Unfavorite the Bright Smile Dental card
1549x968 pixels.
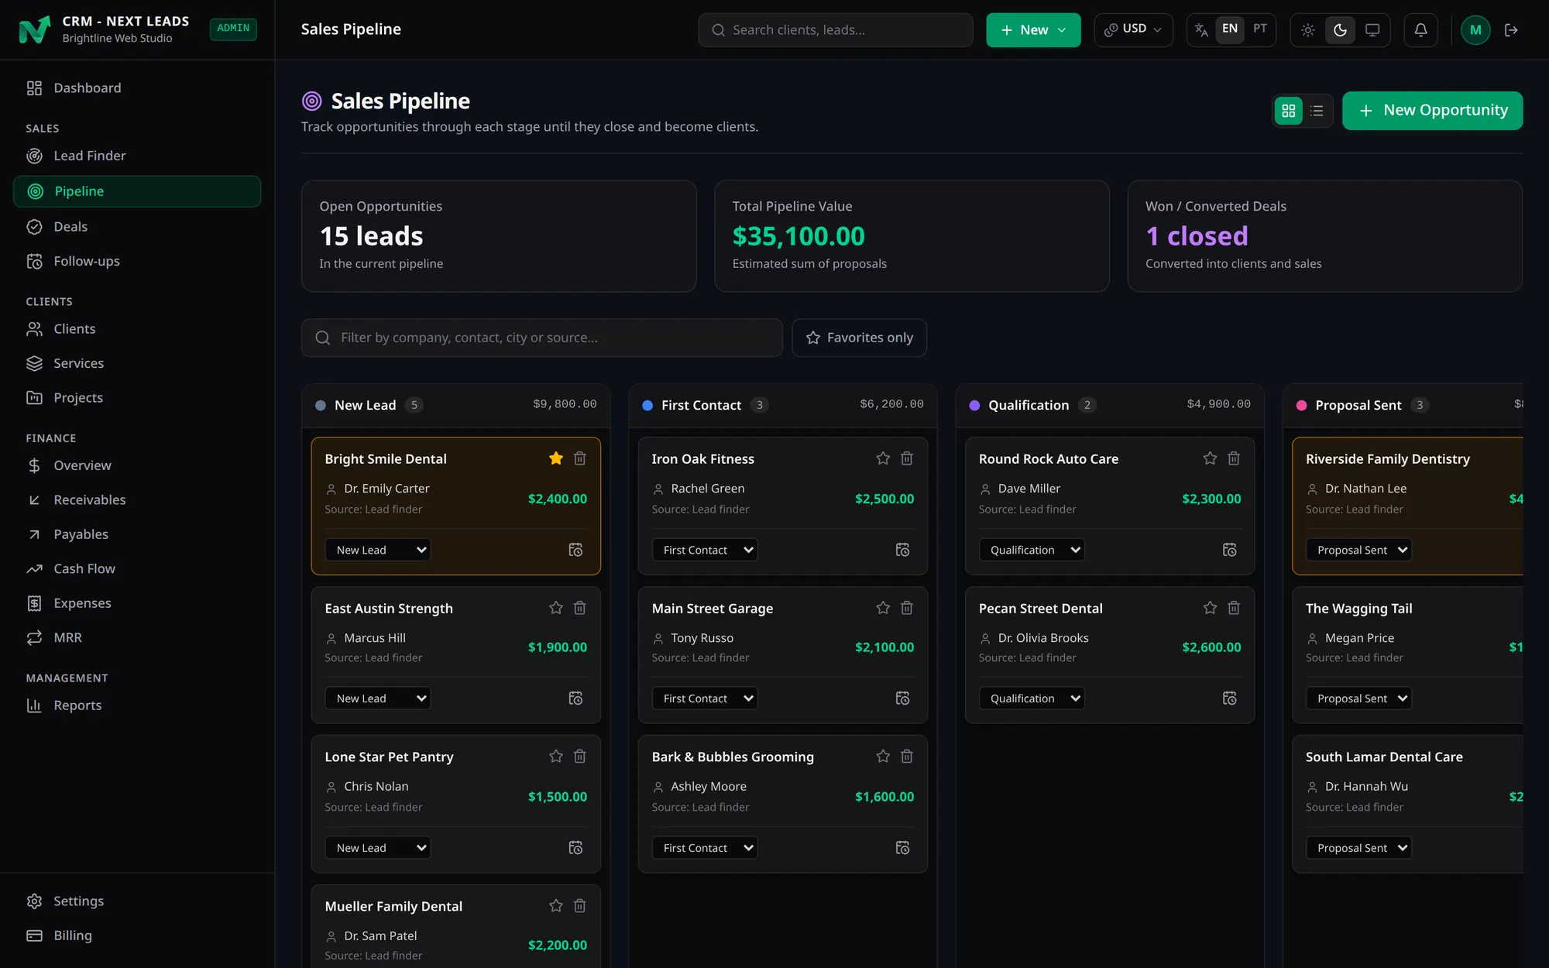555,458
